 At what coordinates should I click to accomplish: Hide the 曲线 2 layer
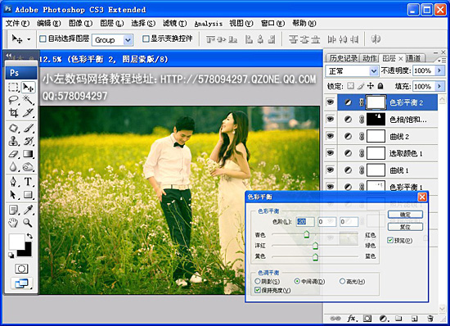[x=331, y=136]
